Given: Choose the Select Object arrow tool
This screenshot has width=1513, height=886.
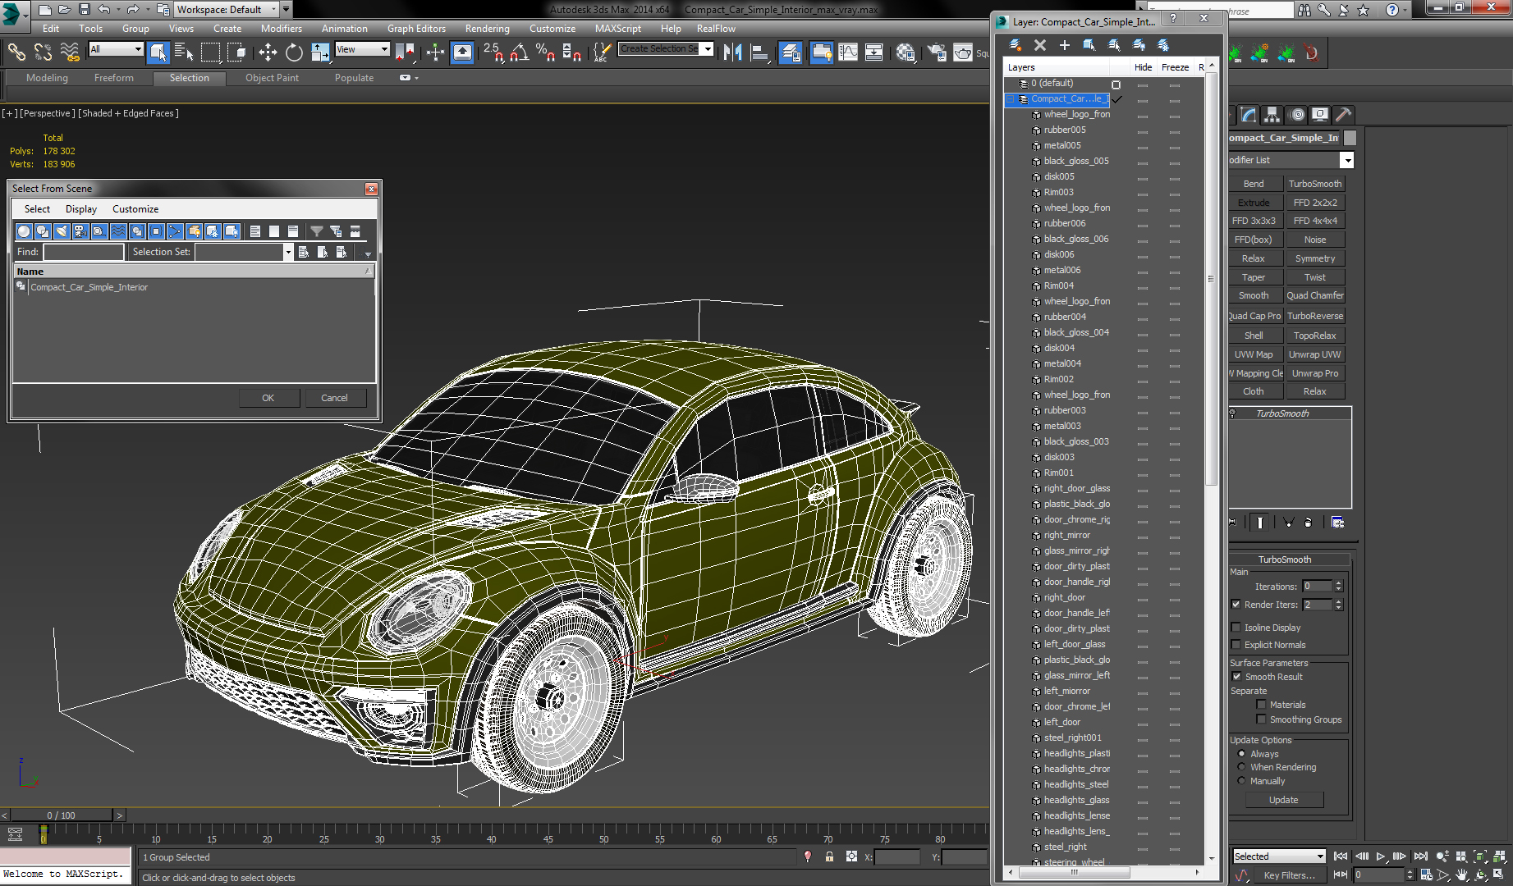Looking at the screenshot, I should click(x=158, y=53).
